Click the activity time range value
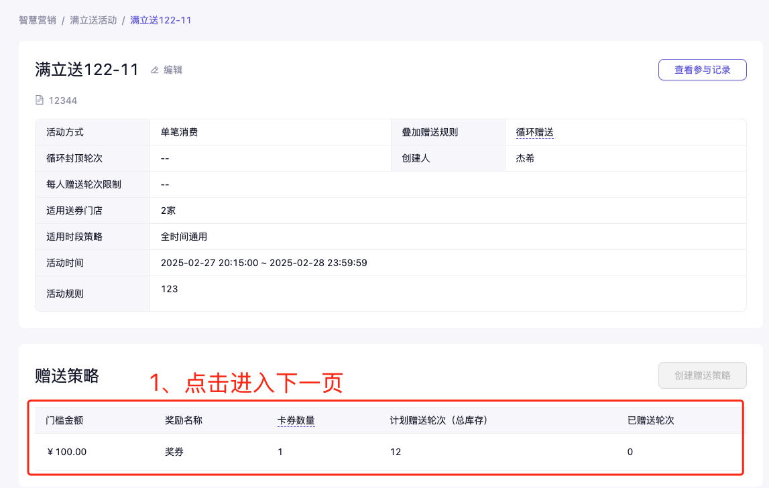This screenshot has width=769, height=488. point(263,263)
